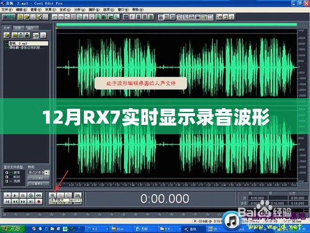Open the 生成 (Generate) menu
The height and width of the screenshot is (233, 310).
tap(65, 9)
